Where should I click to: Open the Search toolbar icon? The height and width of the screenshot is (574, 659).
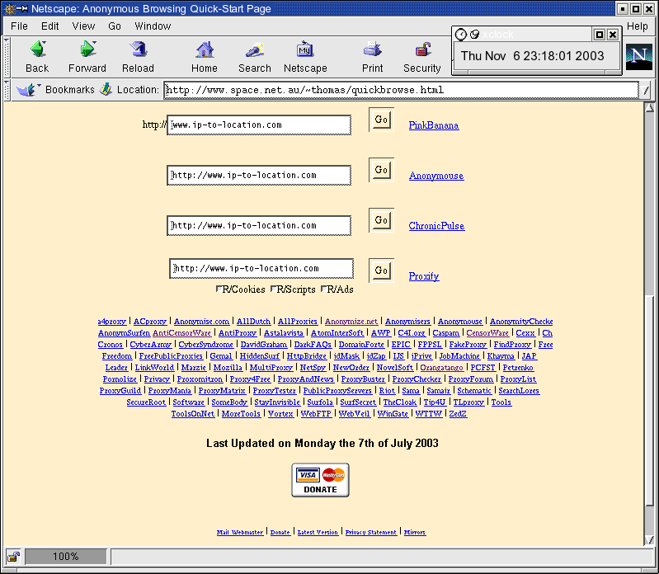[x=255, y=49]
